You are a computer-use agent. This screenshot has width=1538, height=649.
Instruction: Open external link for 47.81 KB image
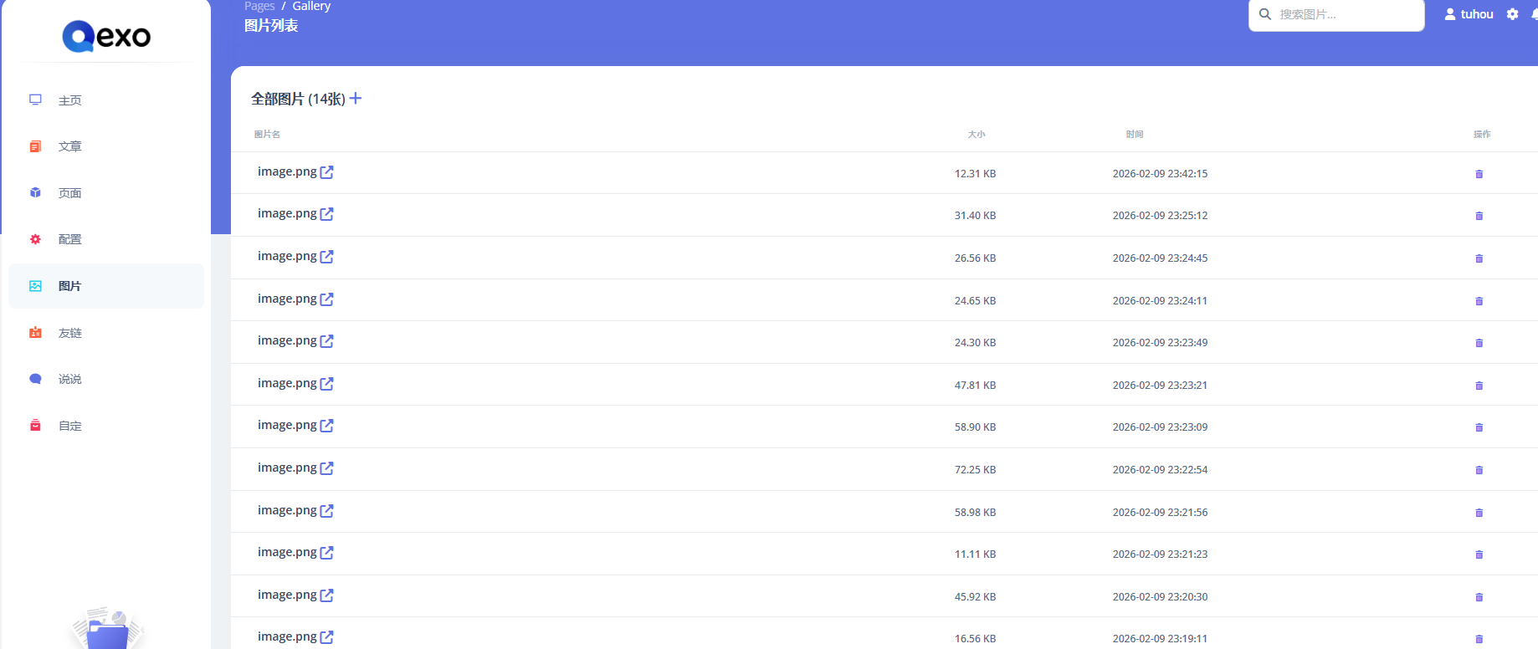[326, 384]
